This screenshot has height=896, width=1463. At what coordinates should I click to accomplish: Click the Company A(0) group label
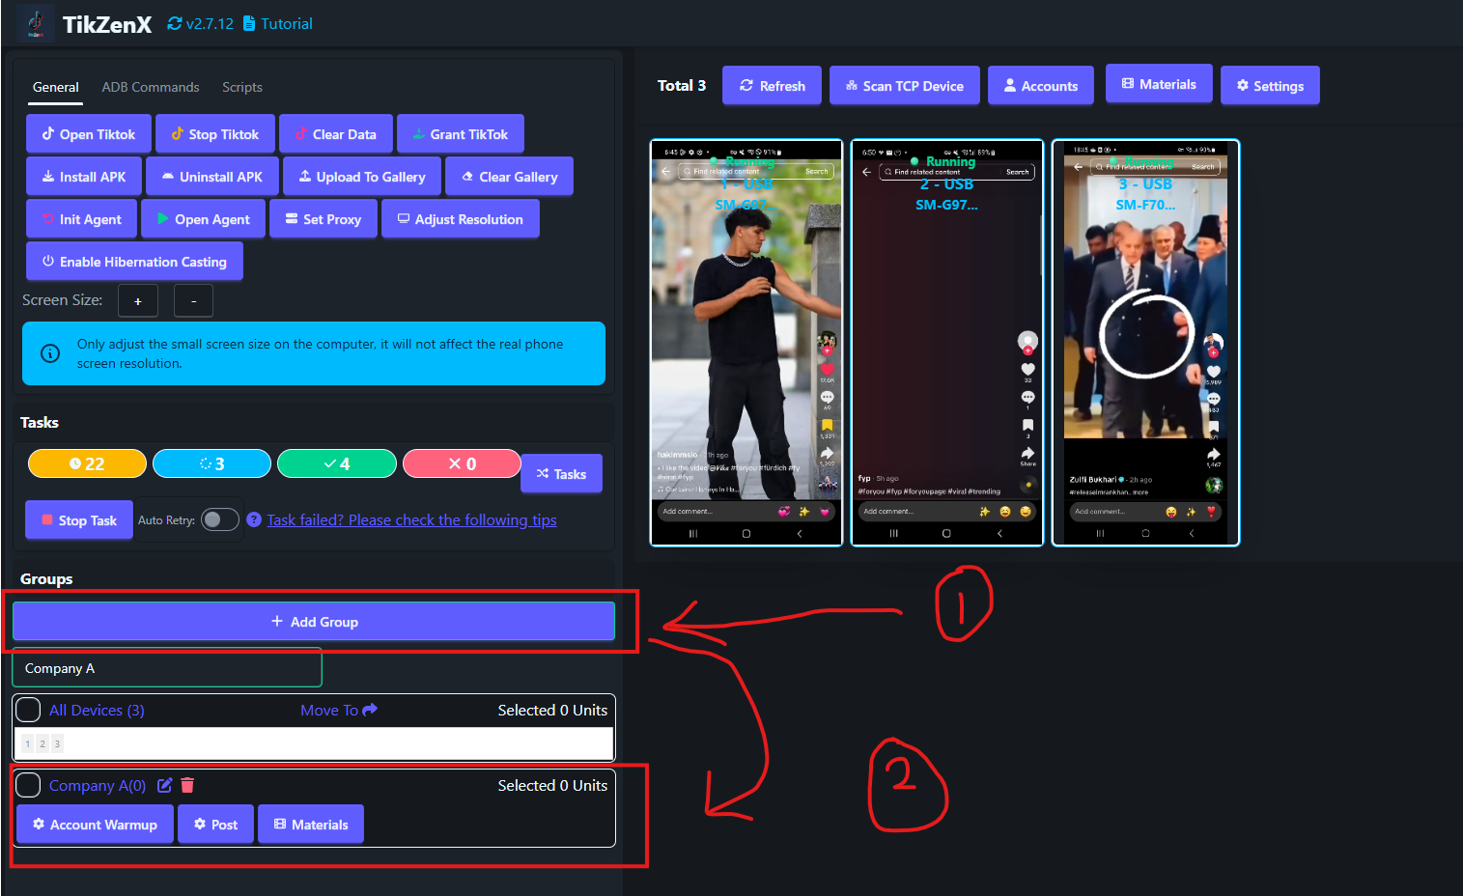click(x=98, y=785)
